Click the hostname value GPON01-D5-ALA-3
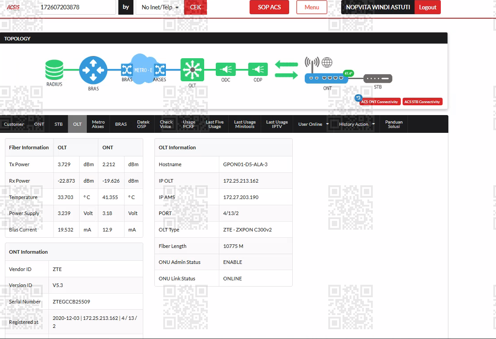Screen dimensions: 496x339 246,164
